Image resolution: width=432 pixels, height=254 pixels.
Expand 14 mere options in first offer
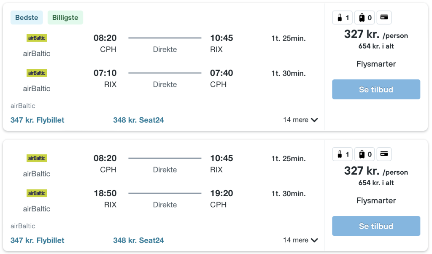click(300, 120)
